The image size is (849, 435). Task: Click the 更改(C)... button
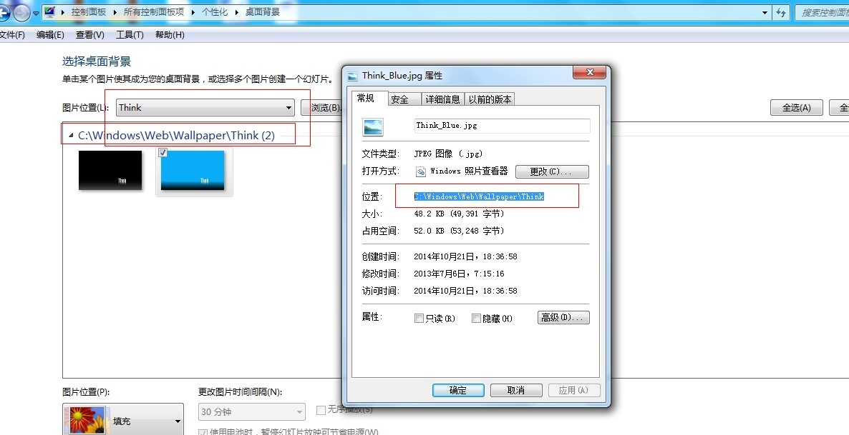click(x=552, y=171)
